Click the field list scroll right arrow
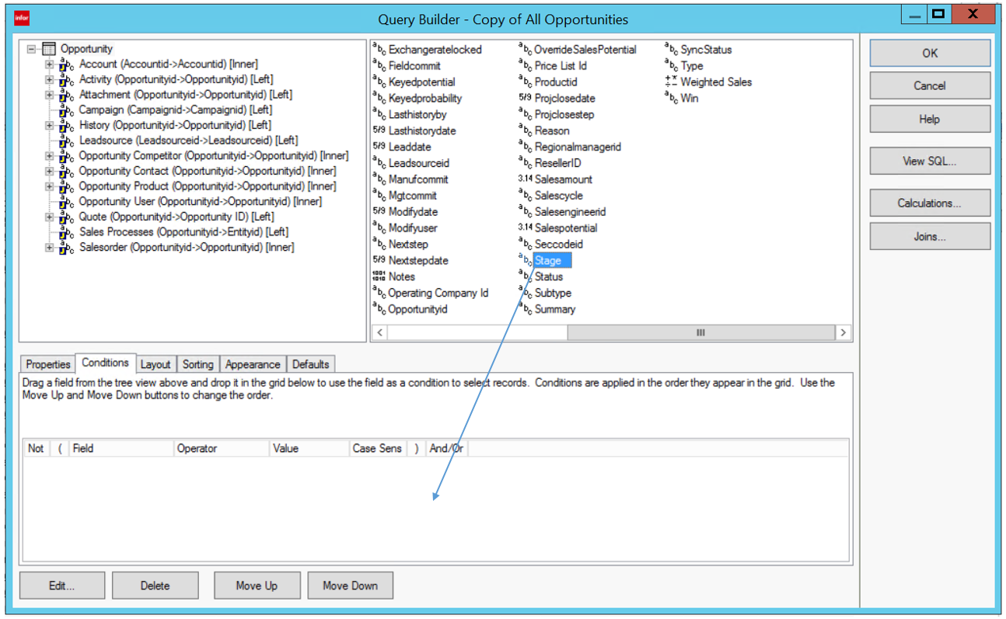The image size is (1006, 619). [843, 332]
